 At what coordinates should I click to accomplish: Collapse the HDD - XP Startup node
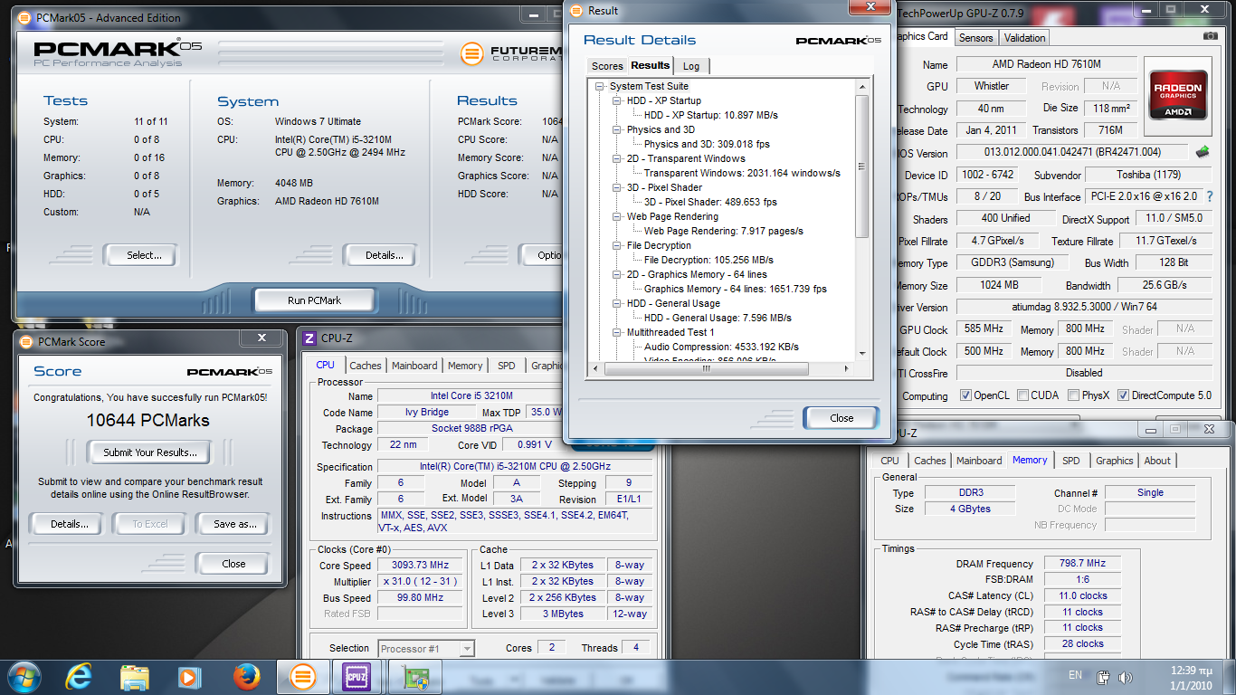point(617,100)
